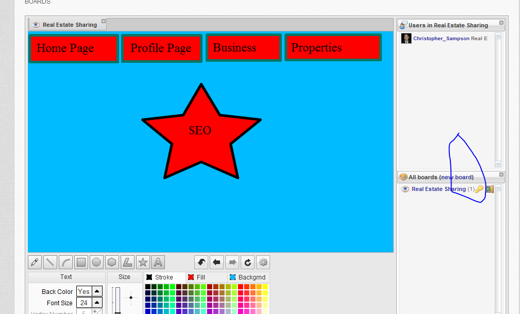
Task: Click the gray right arrow button
Action: point(232,263)
